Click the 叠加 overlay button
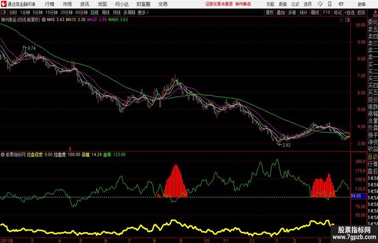This screenshot has height=243, width=378. (x=281, y=12)
